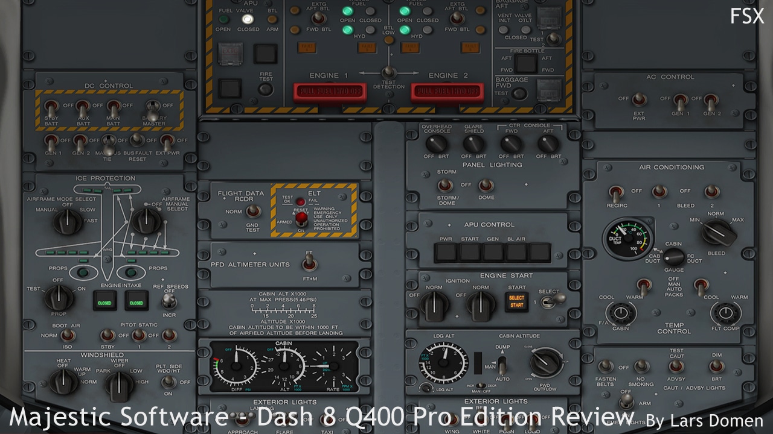Click the DUCT TEMP gauge

(628, 237)
